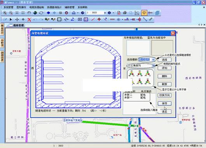Open the first vertical side panel tab

point(2,29)
